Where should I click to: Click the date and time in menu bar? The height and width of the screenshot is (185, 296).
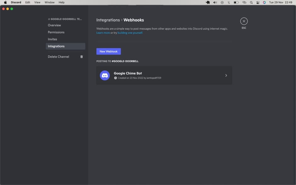tap(281, 3)
